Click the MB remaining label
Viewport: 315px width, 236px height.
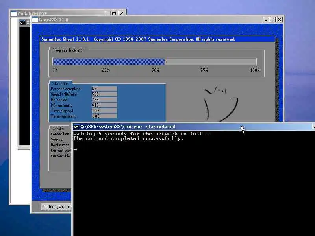tap(61, 105)
